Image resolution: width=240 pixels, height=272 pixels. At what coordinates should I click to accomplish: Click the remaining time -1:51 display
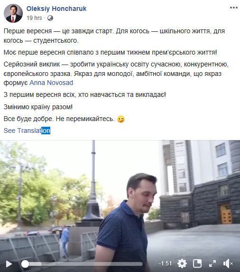[x=165, y=263]
